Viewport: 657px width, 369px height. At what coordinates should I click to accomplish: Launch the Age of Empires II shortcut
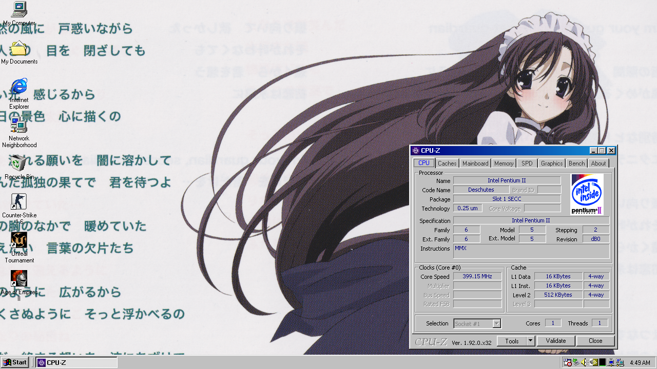point(19,279)
